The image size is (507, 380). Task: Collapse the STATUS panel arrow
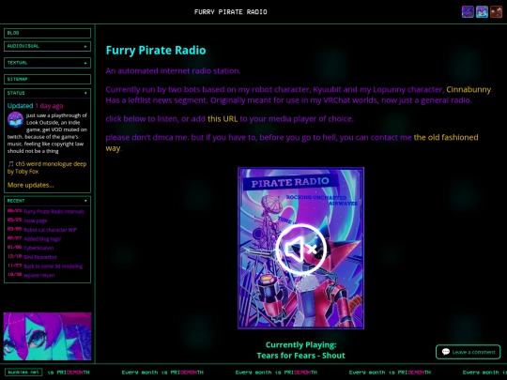point(85,93)
